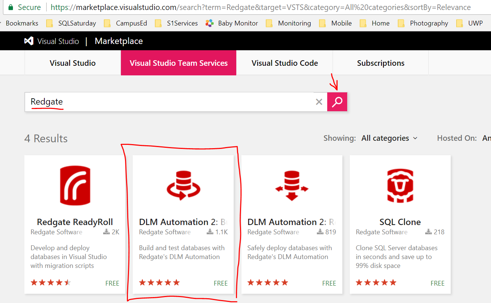Screen dimensions: 491x303
Task: Click 'Build and test databases with' description
Action: click(x=182, y=252)
